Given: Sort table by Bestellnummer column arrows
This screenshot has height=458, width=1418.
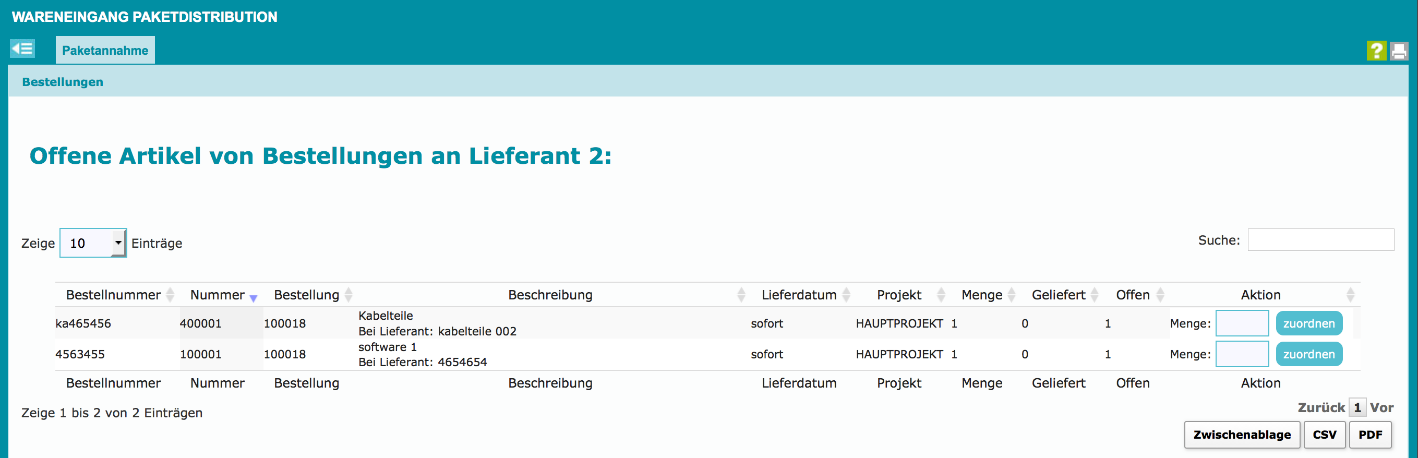Looking at the screenshot, I should (170, 295).
